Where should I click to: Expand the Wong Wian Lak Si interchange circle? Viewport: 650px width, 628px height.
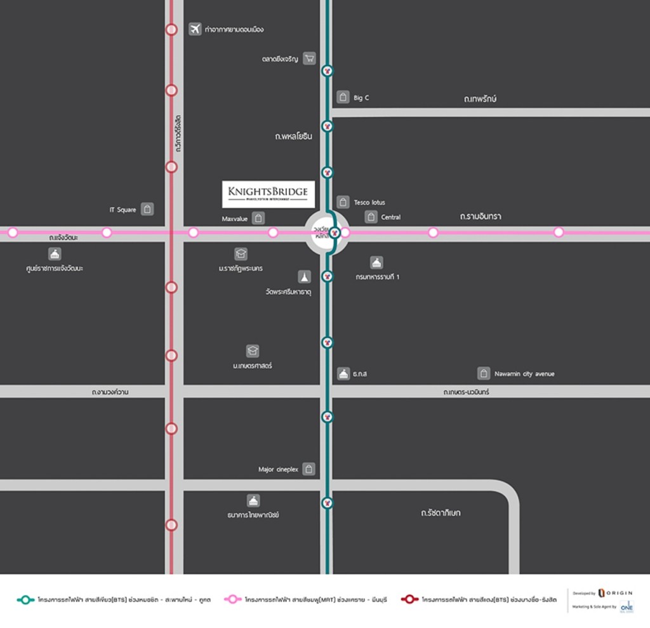pos(327,233)
